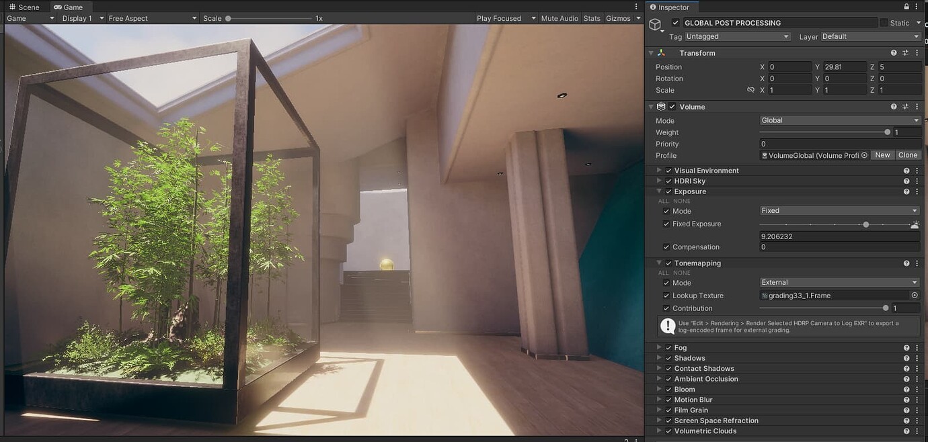Click the Inspector lock icon

[906, 7]
